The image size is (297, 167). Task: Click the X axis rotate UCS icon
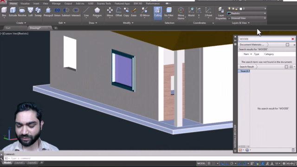[199, 12]
